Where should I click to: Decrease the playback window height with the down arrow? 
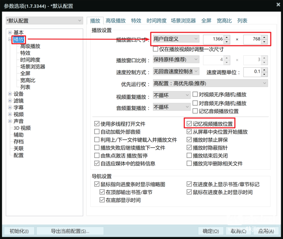click(x=264, y=42)
